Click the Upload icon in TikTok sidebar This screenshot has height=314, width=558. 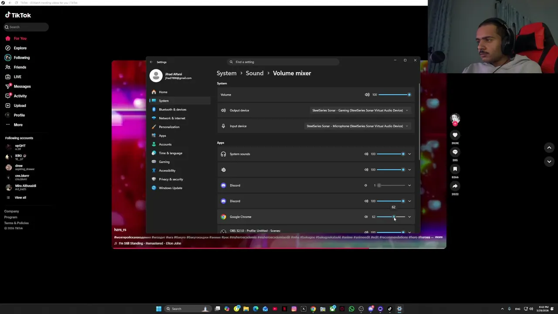click(x=8, y=106)
